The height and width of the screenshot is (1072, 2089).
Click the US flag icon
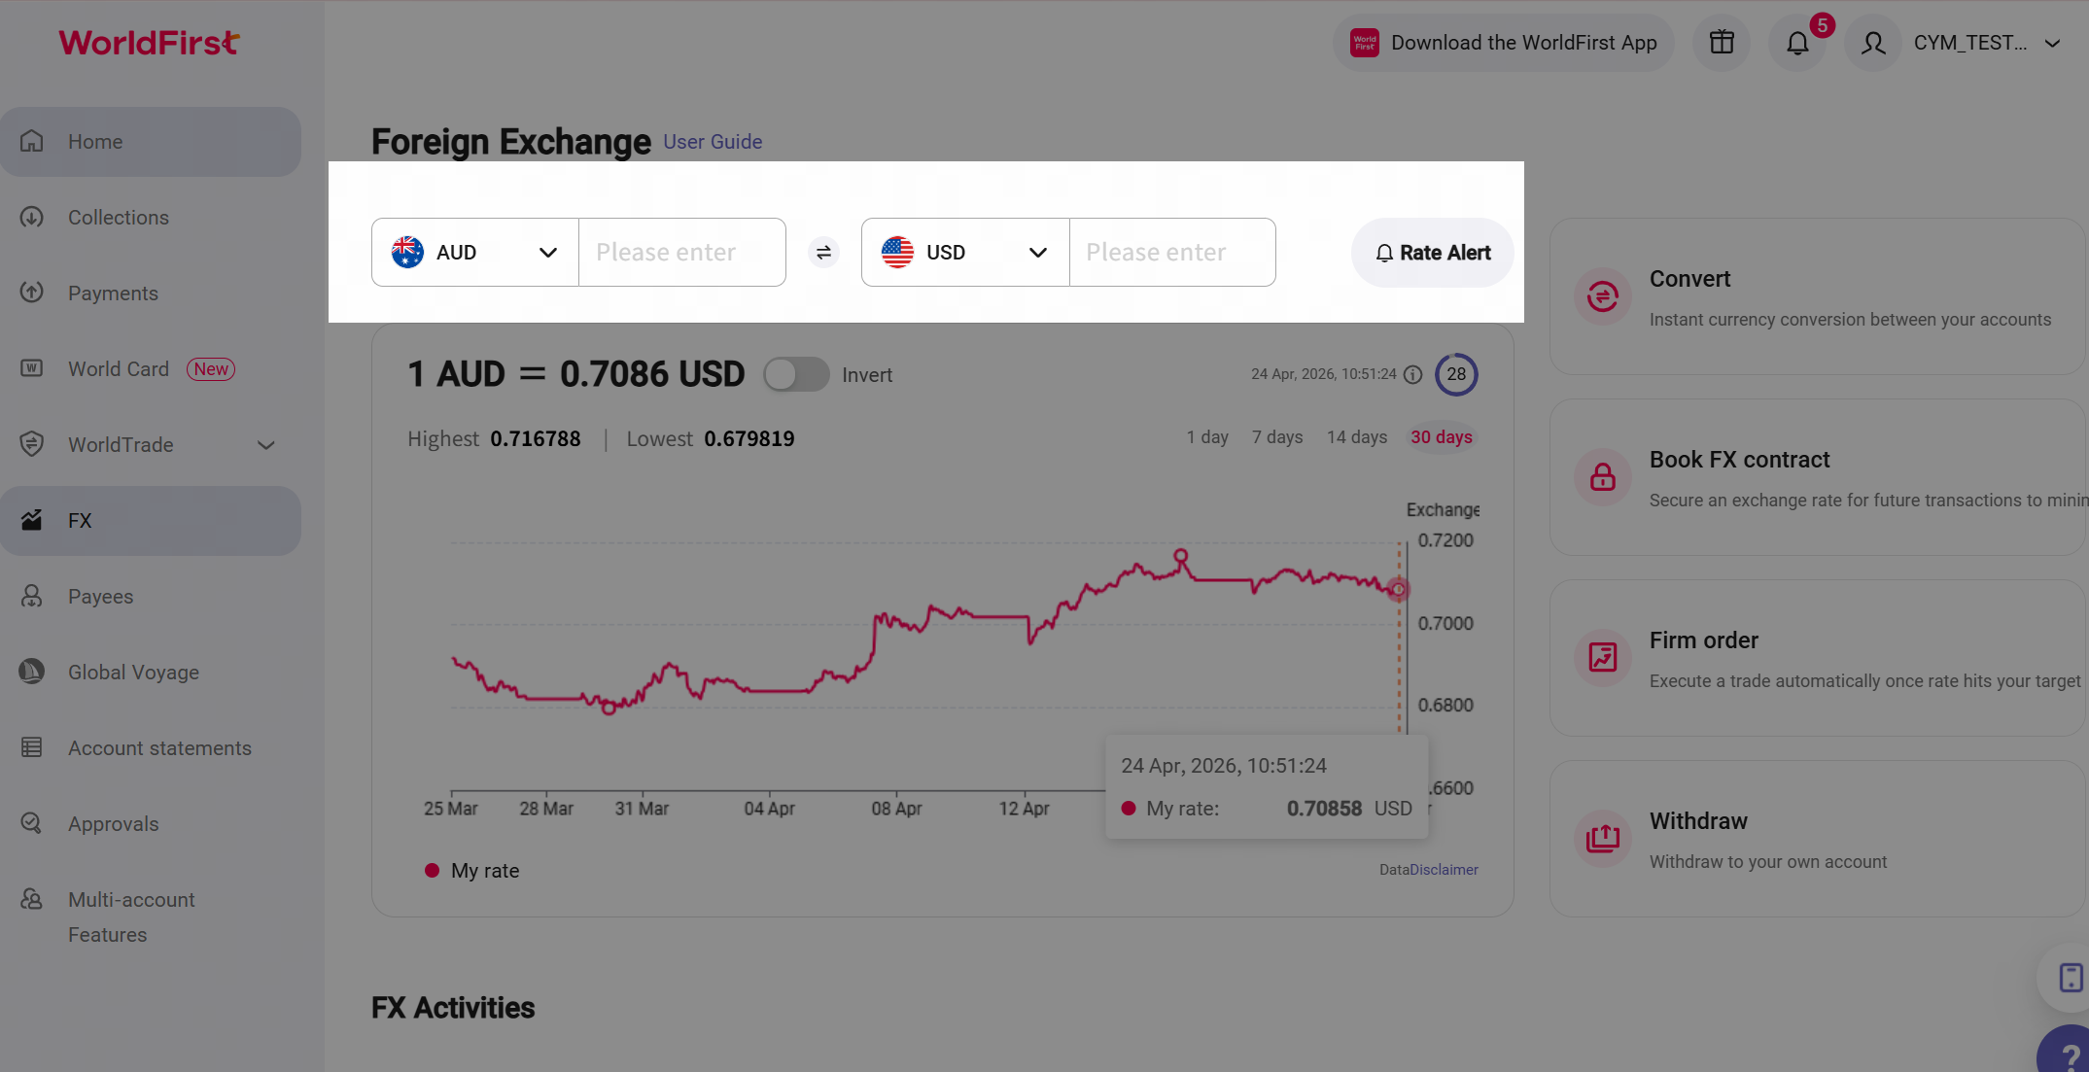(897, 253)
